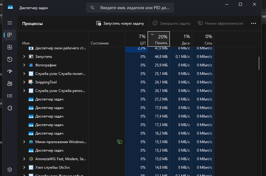This screenshot has width=266, height=176.
Task: Sort by the Сеть column header
Action: [203, 39]
